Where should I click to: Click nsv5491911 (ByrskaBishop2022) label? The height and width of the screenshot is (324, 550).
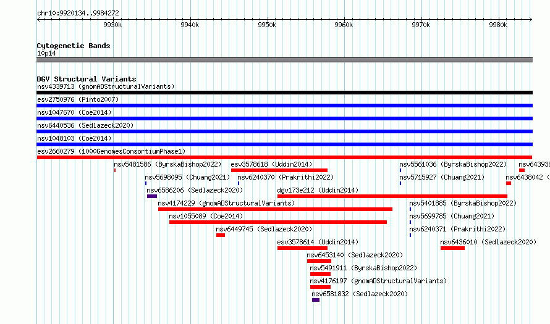[363, 268]
